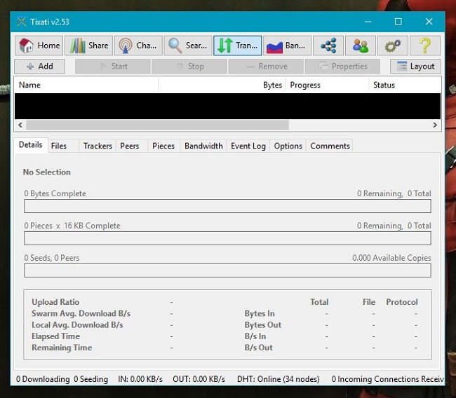Click the Remove transfer button
Image resolution: width=456 pixels, height=398 pixels.
point(266,67)
